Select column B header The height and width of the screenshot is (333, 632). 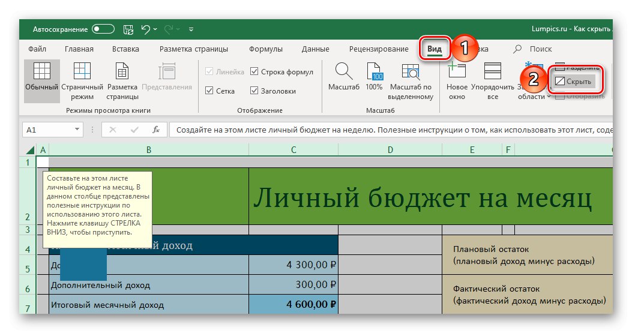149,150
